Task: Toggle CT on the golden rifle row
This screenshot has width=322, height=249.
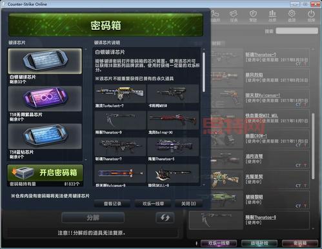Action: point(298,186)
